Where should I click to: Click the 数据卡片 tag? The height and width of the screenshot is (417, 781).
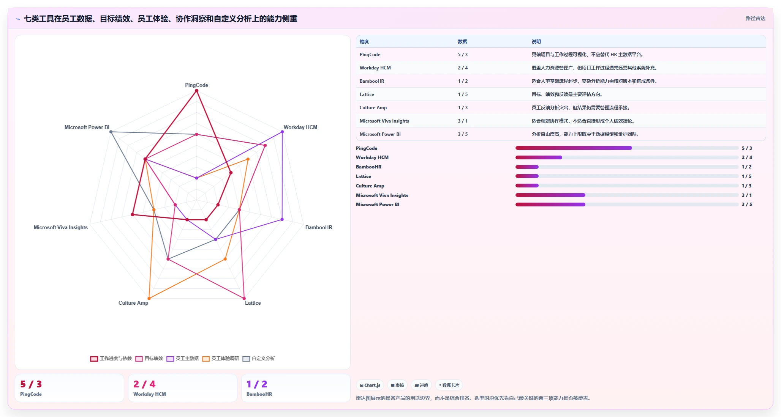(x=449, y=385)
